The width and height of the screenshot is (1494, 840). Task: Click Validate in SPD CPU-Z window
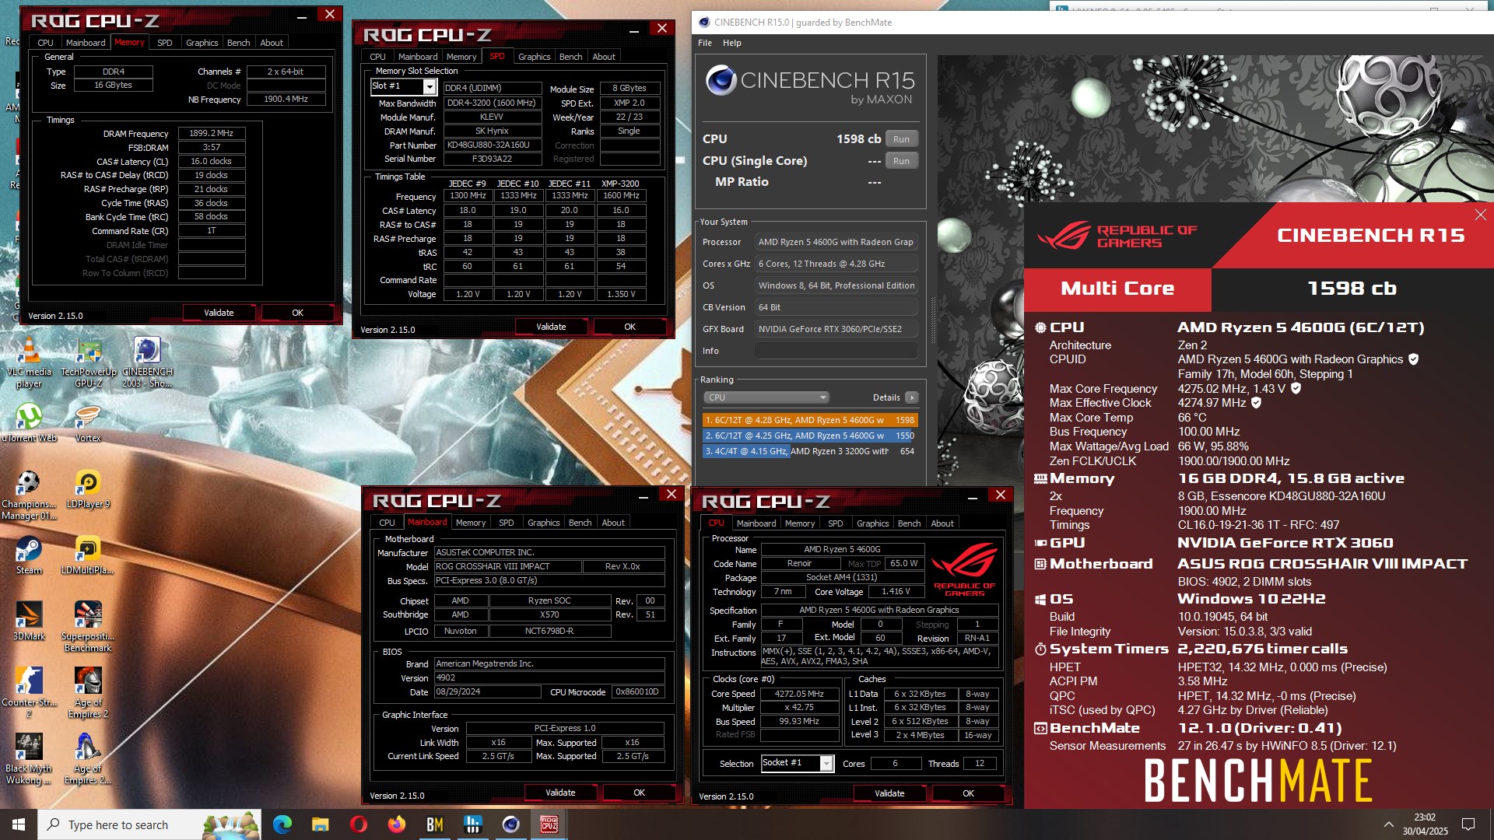tap(551, 327)
